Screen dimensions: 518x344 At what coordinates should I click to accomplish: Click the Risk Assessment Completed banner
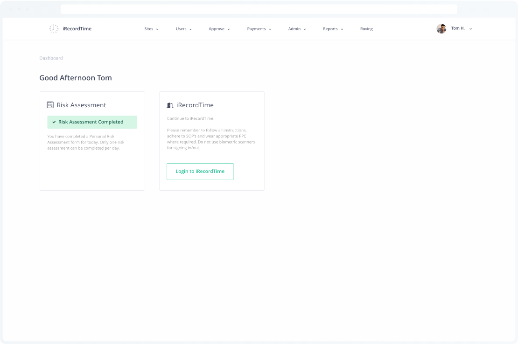92,122
